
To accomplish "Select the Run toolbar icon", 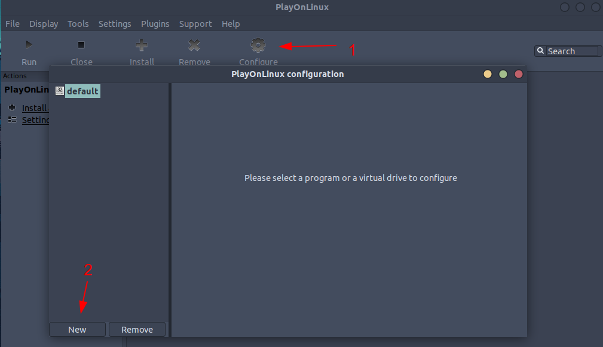I will click(x=29, y=44).
